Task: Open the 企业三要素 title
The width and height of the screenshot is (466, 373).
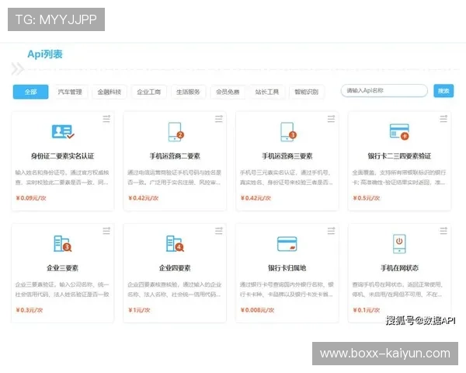Action: (62, 267)
